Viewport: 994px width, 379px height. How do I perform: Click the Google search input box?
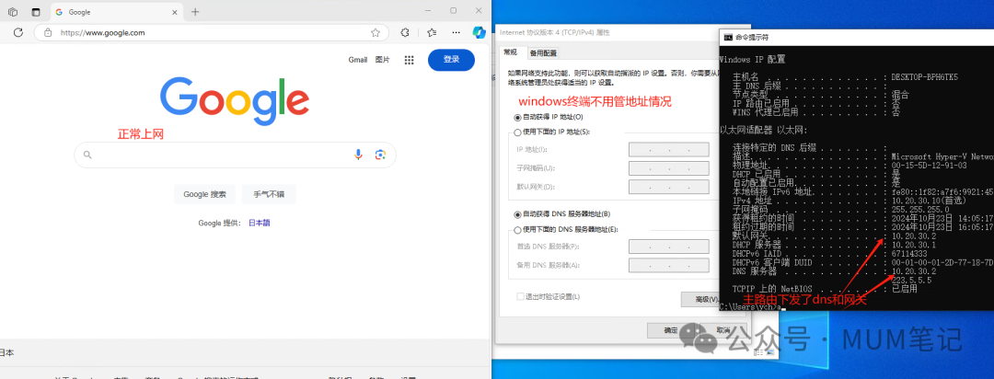[x=221, y=155]
